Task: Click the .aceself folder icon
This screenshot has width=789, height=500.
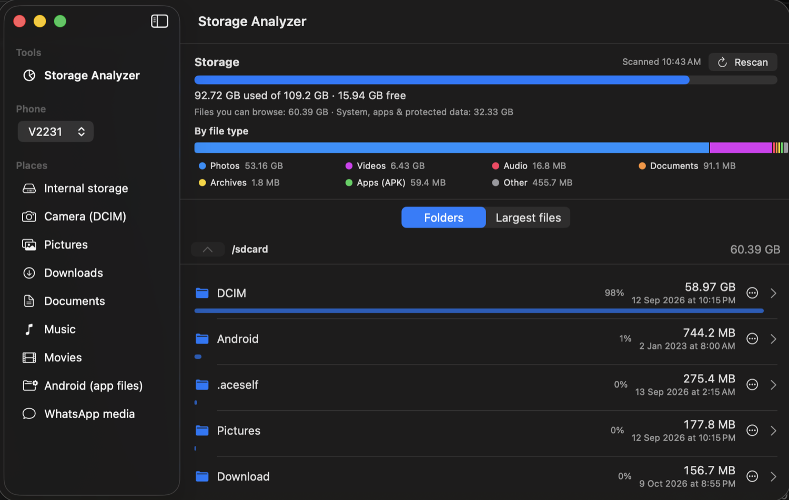Action: (202, 384)
